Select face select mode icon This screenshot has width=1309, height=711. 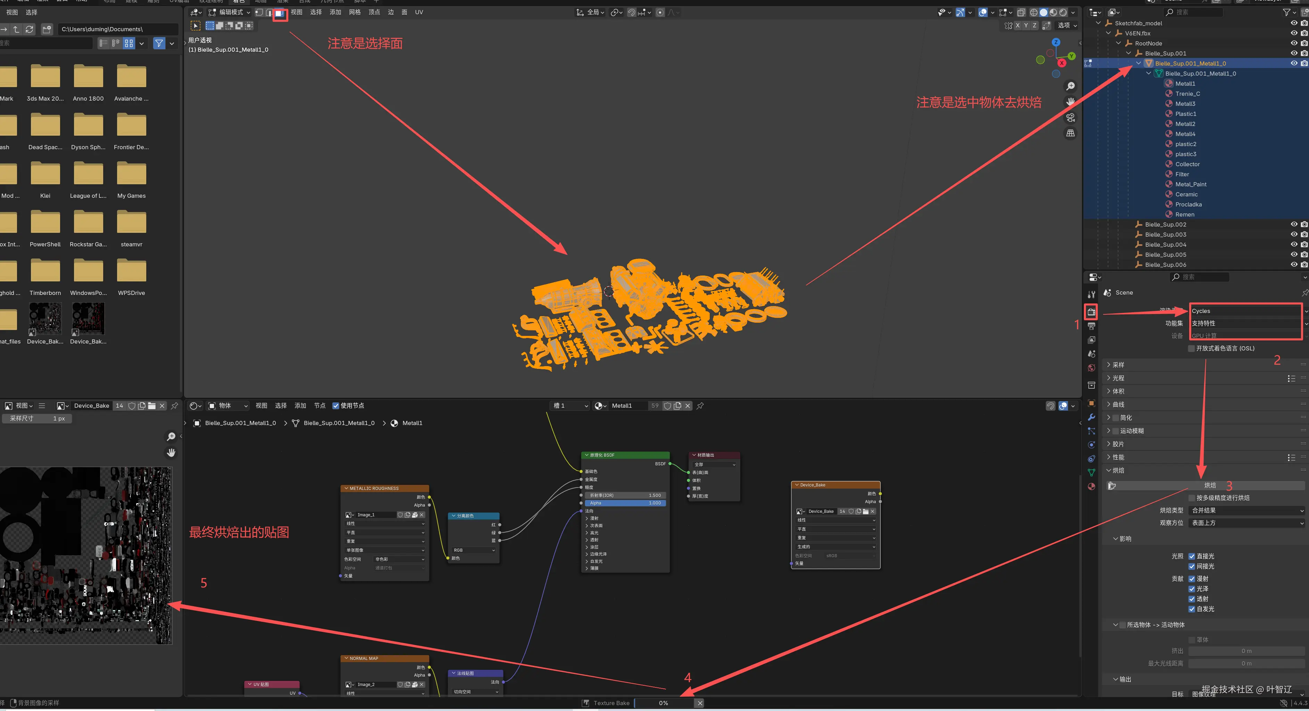pos(280,13)
